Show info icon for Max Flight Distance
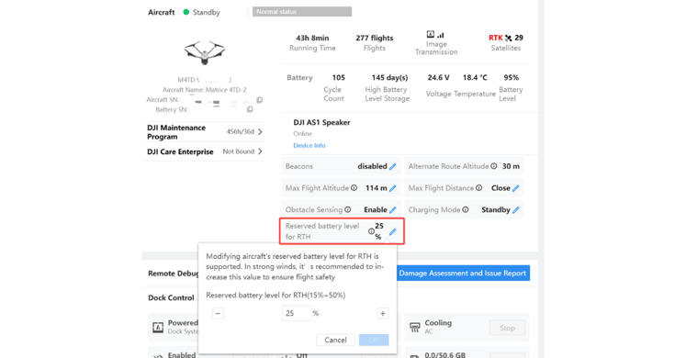 (x=479, y=188)
